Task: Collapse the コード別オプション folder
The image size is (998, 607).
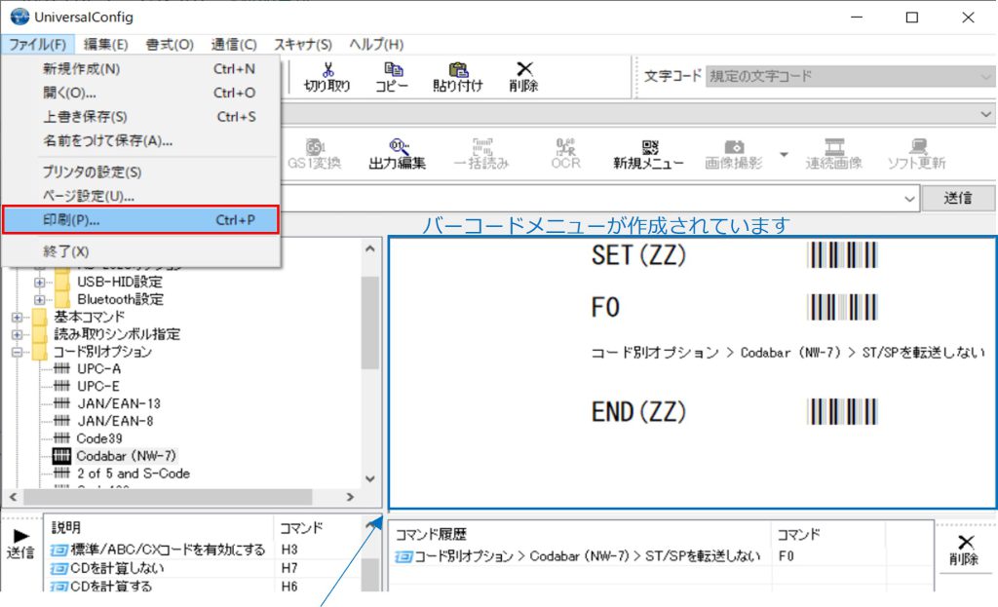Action: (x=18, y=352)
